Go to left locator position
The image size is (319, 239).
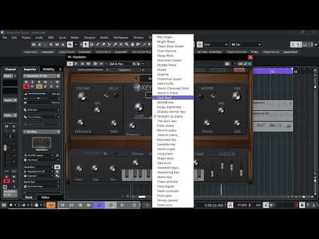62,205
